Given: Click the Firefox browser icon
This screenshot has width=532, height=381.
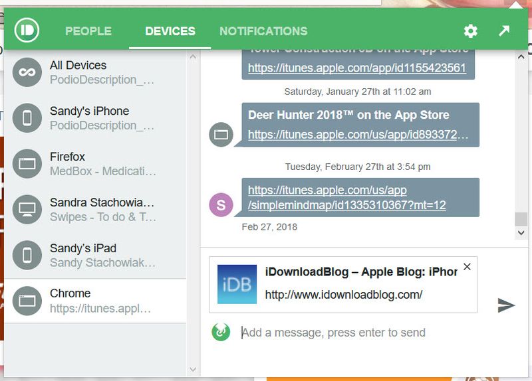Looking at the screenshot, I should (27, 163).
